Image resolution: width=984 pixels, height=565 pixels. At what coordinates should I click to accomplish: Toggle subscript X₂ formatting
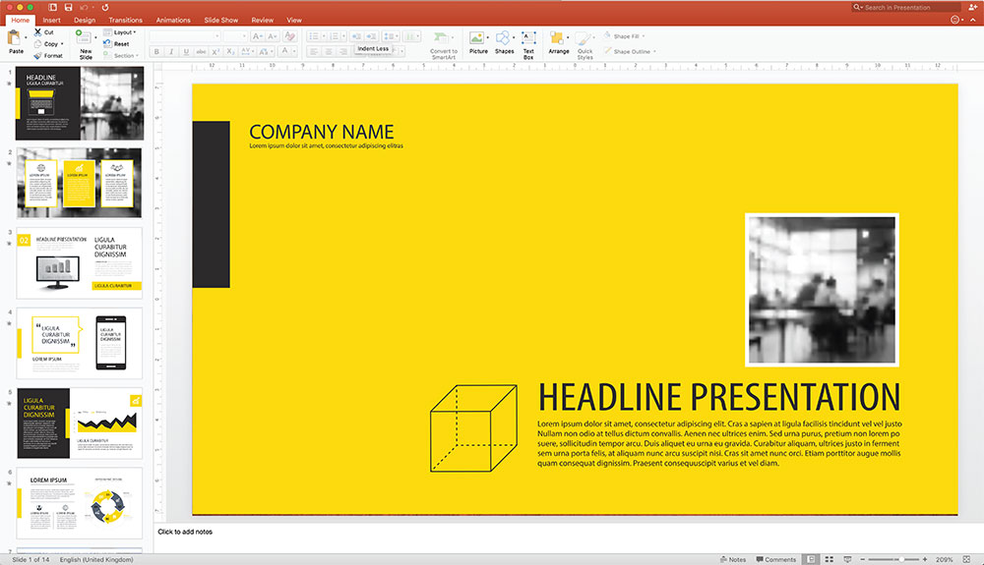coord(230,51)
